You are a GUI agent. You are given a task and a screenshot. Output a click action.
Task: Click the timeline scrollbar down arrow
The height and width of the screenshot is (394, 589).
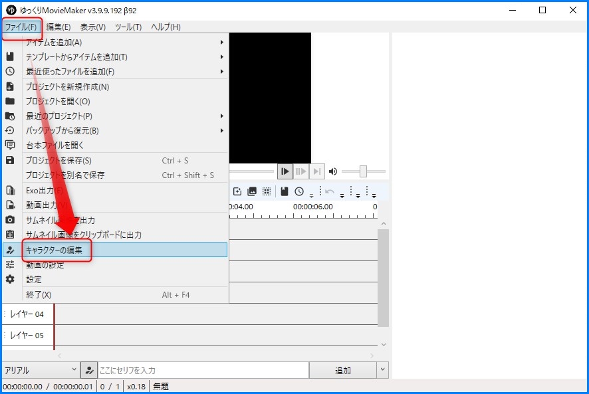(383, 344)
